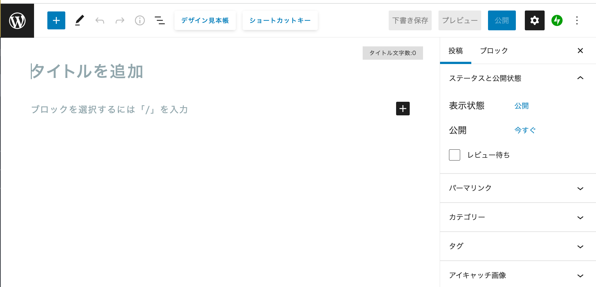Undo the last action

click(100, 21)
